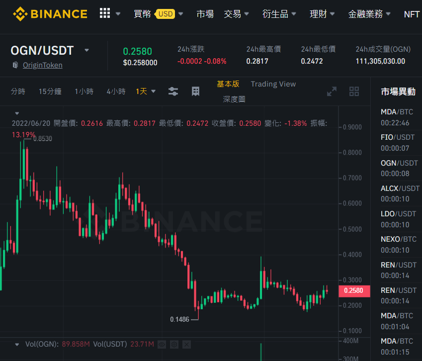
Task: Open the apps grid menu icon
Action: [x=105, y=13]
